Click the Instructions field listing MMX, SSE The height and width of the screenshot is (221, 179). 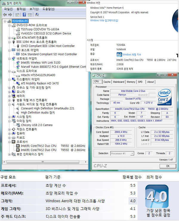pos(141,121)
